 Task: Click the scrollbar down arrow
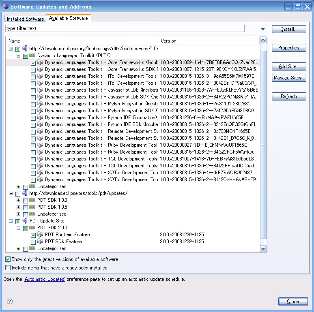[263, 249]
